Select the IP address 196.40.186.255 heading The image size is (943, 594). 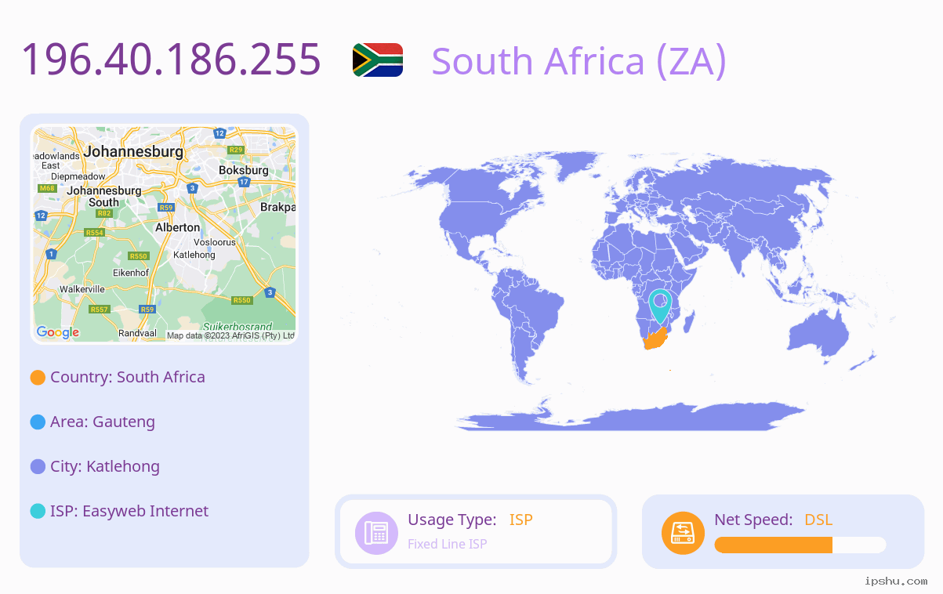(171, 60)
